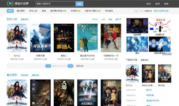Open the 精选电影 link beside 最近更新
The height and width of the screenshot is (106, 179).
click(24, 75)
